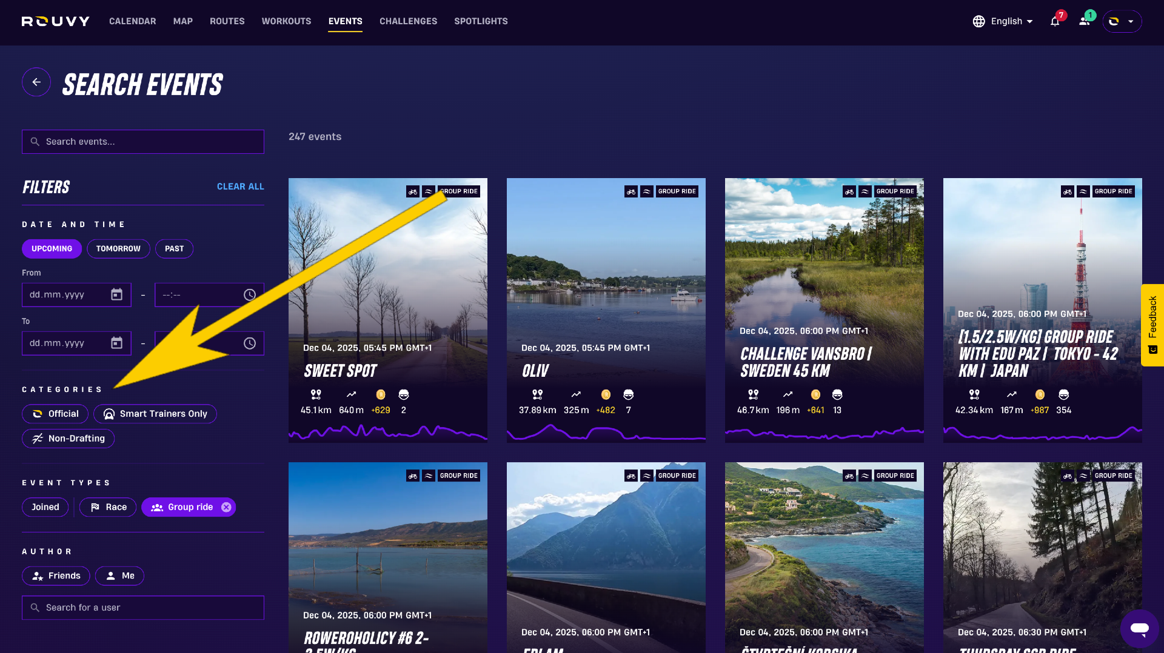
Task: Click Clear All filters
Action: point(241,187)
